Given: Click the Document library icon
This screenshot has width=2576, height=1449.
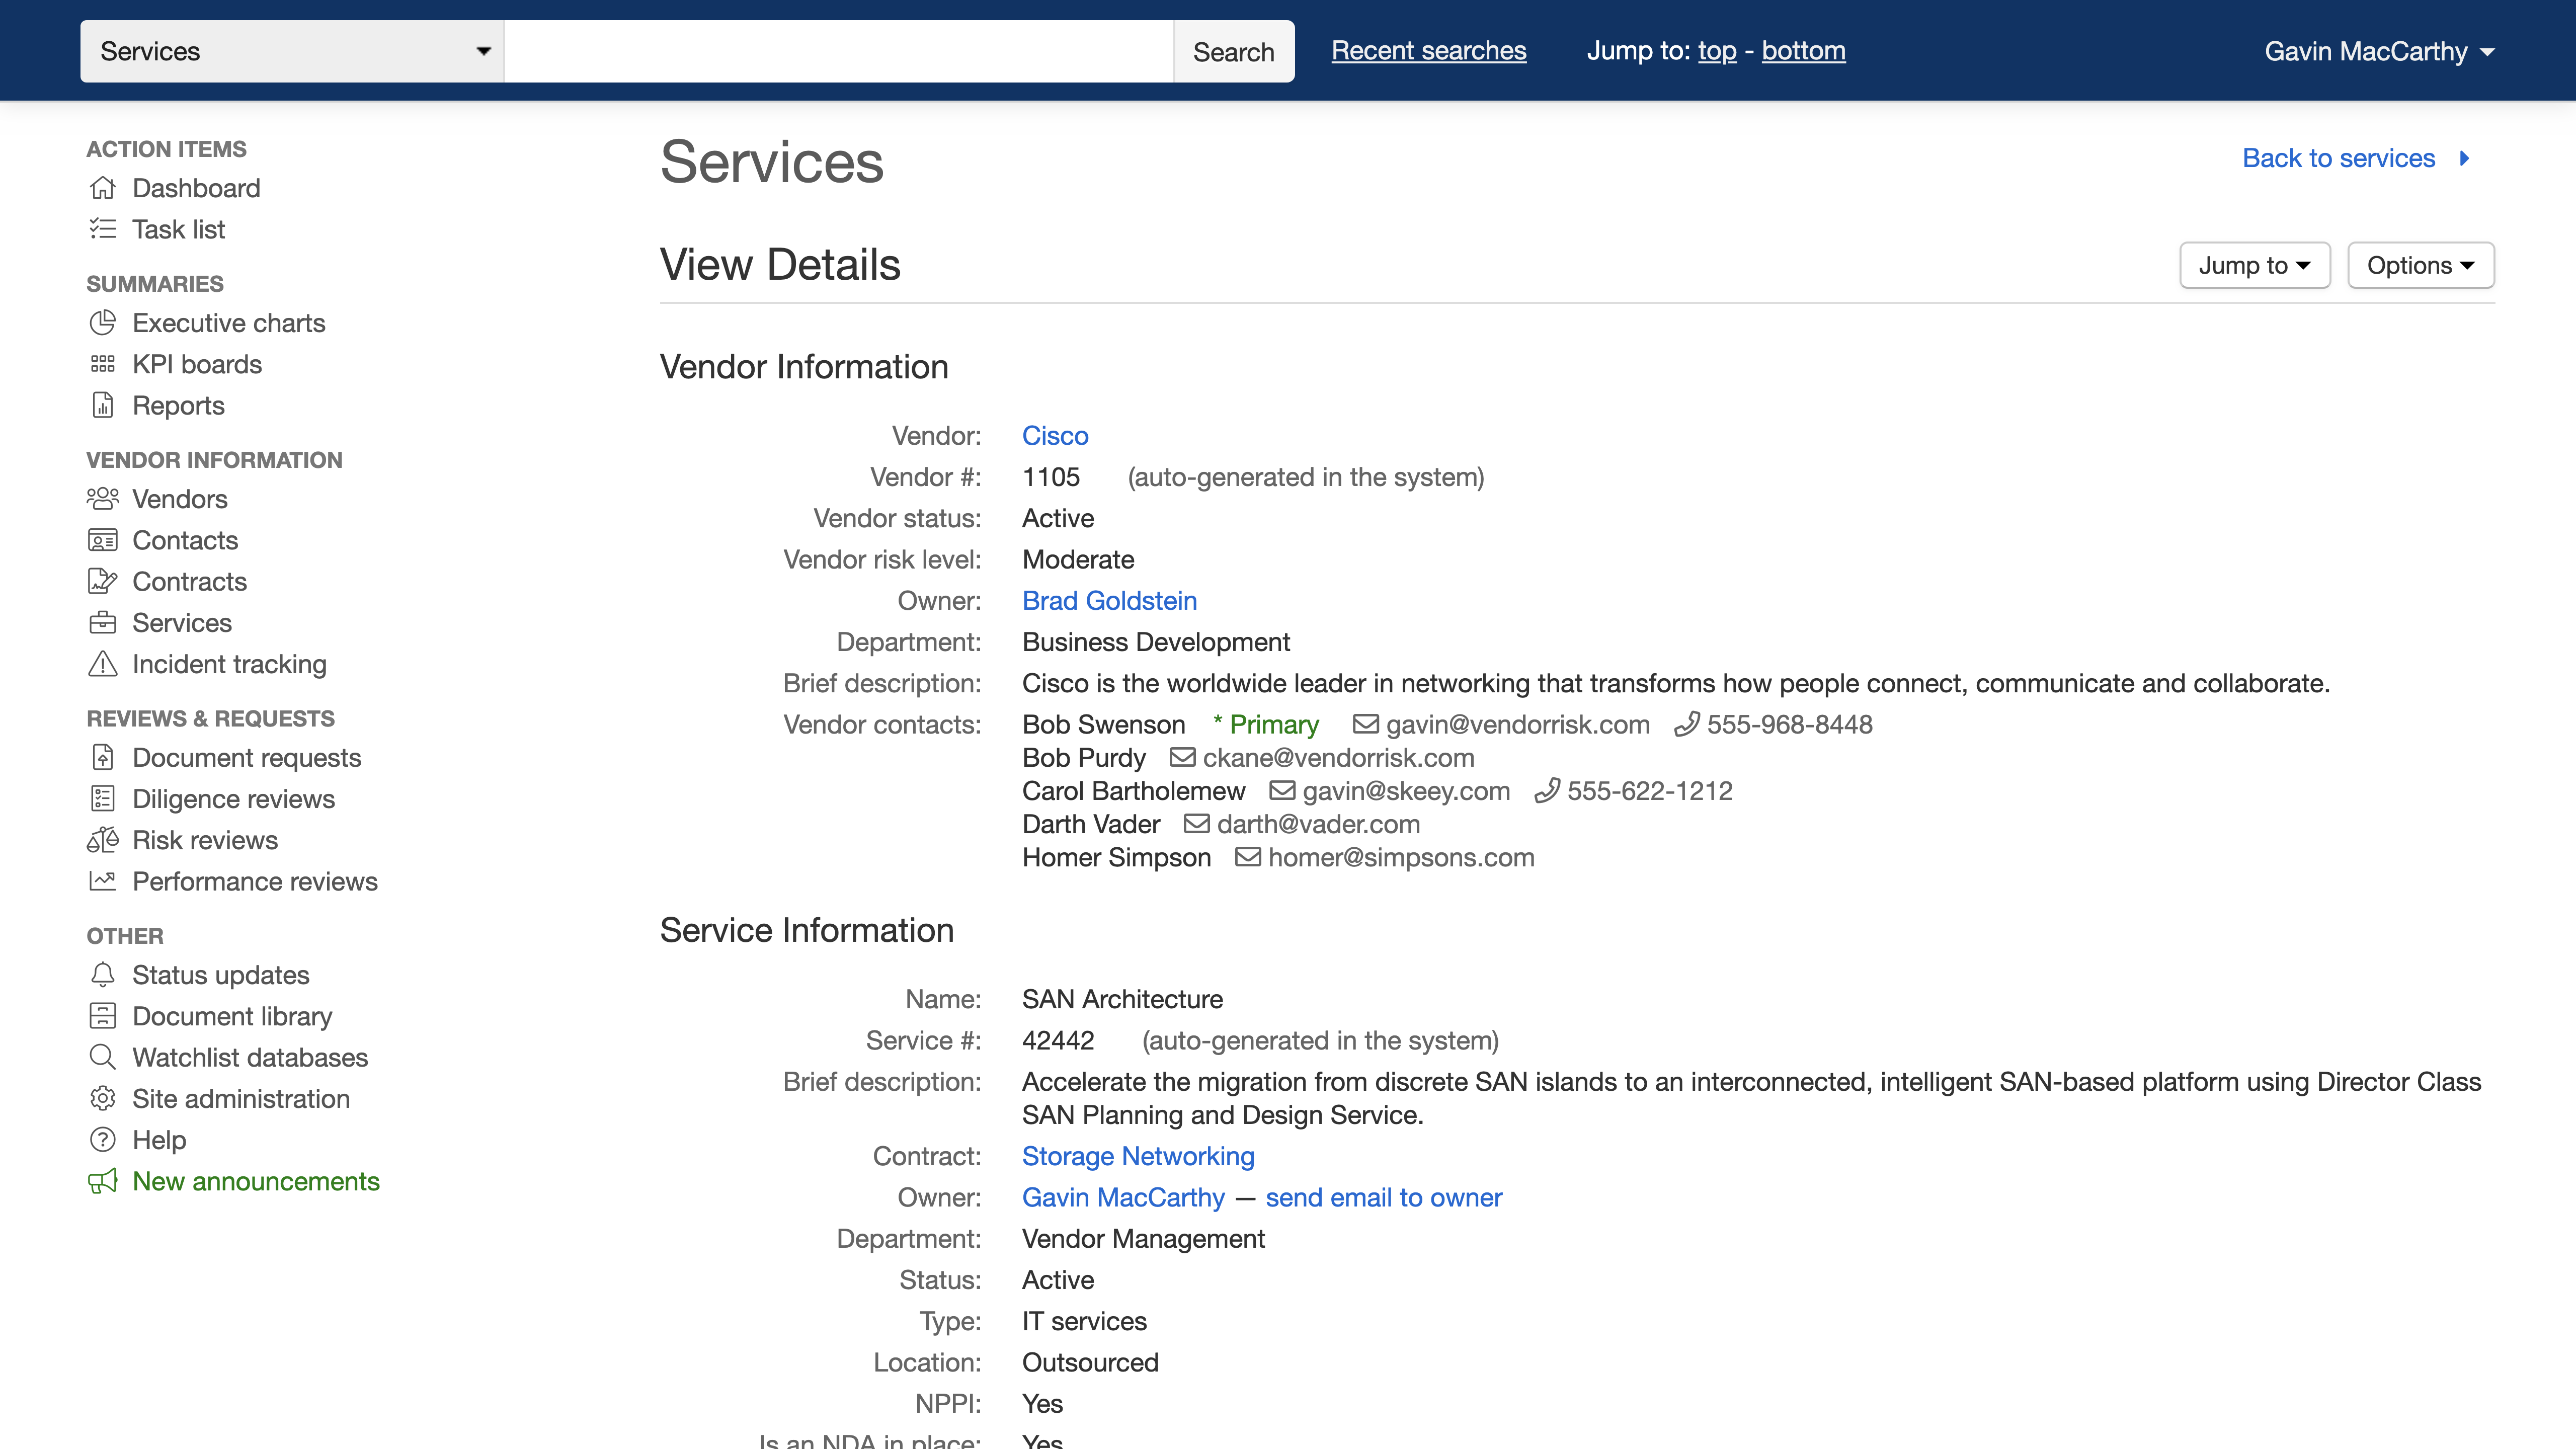Looking at the screenshot, I should pyautogui.click(x=102, y=1016).
